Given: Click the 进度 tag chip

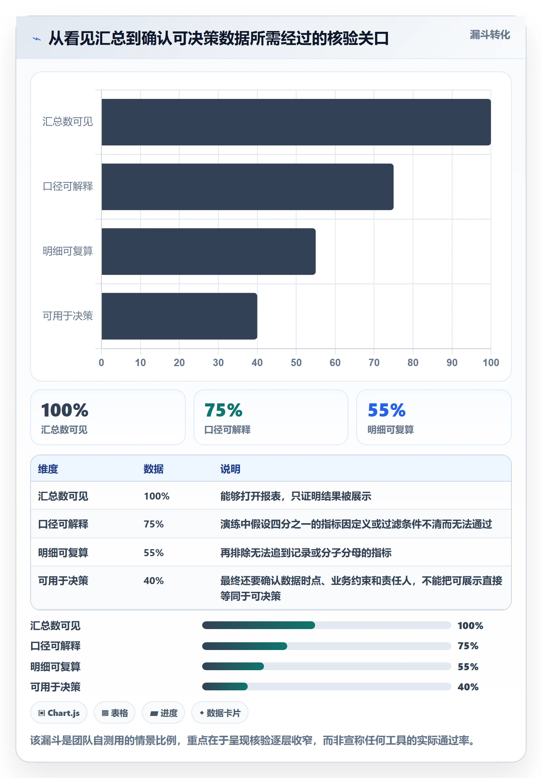Looking at the screenshot, I should (x=163, y=713).
